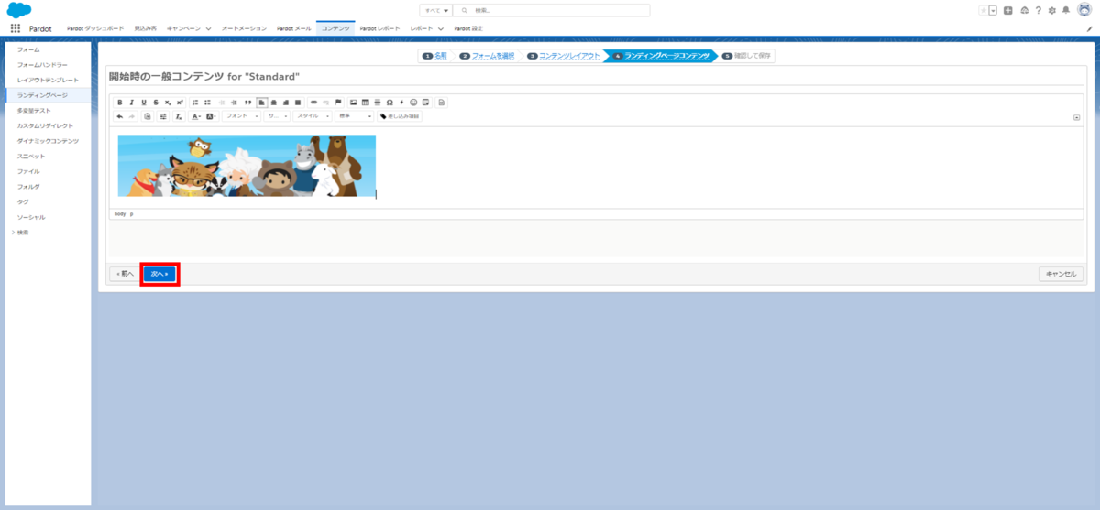Remove formatting from selection

coord(179,116)
